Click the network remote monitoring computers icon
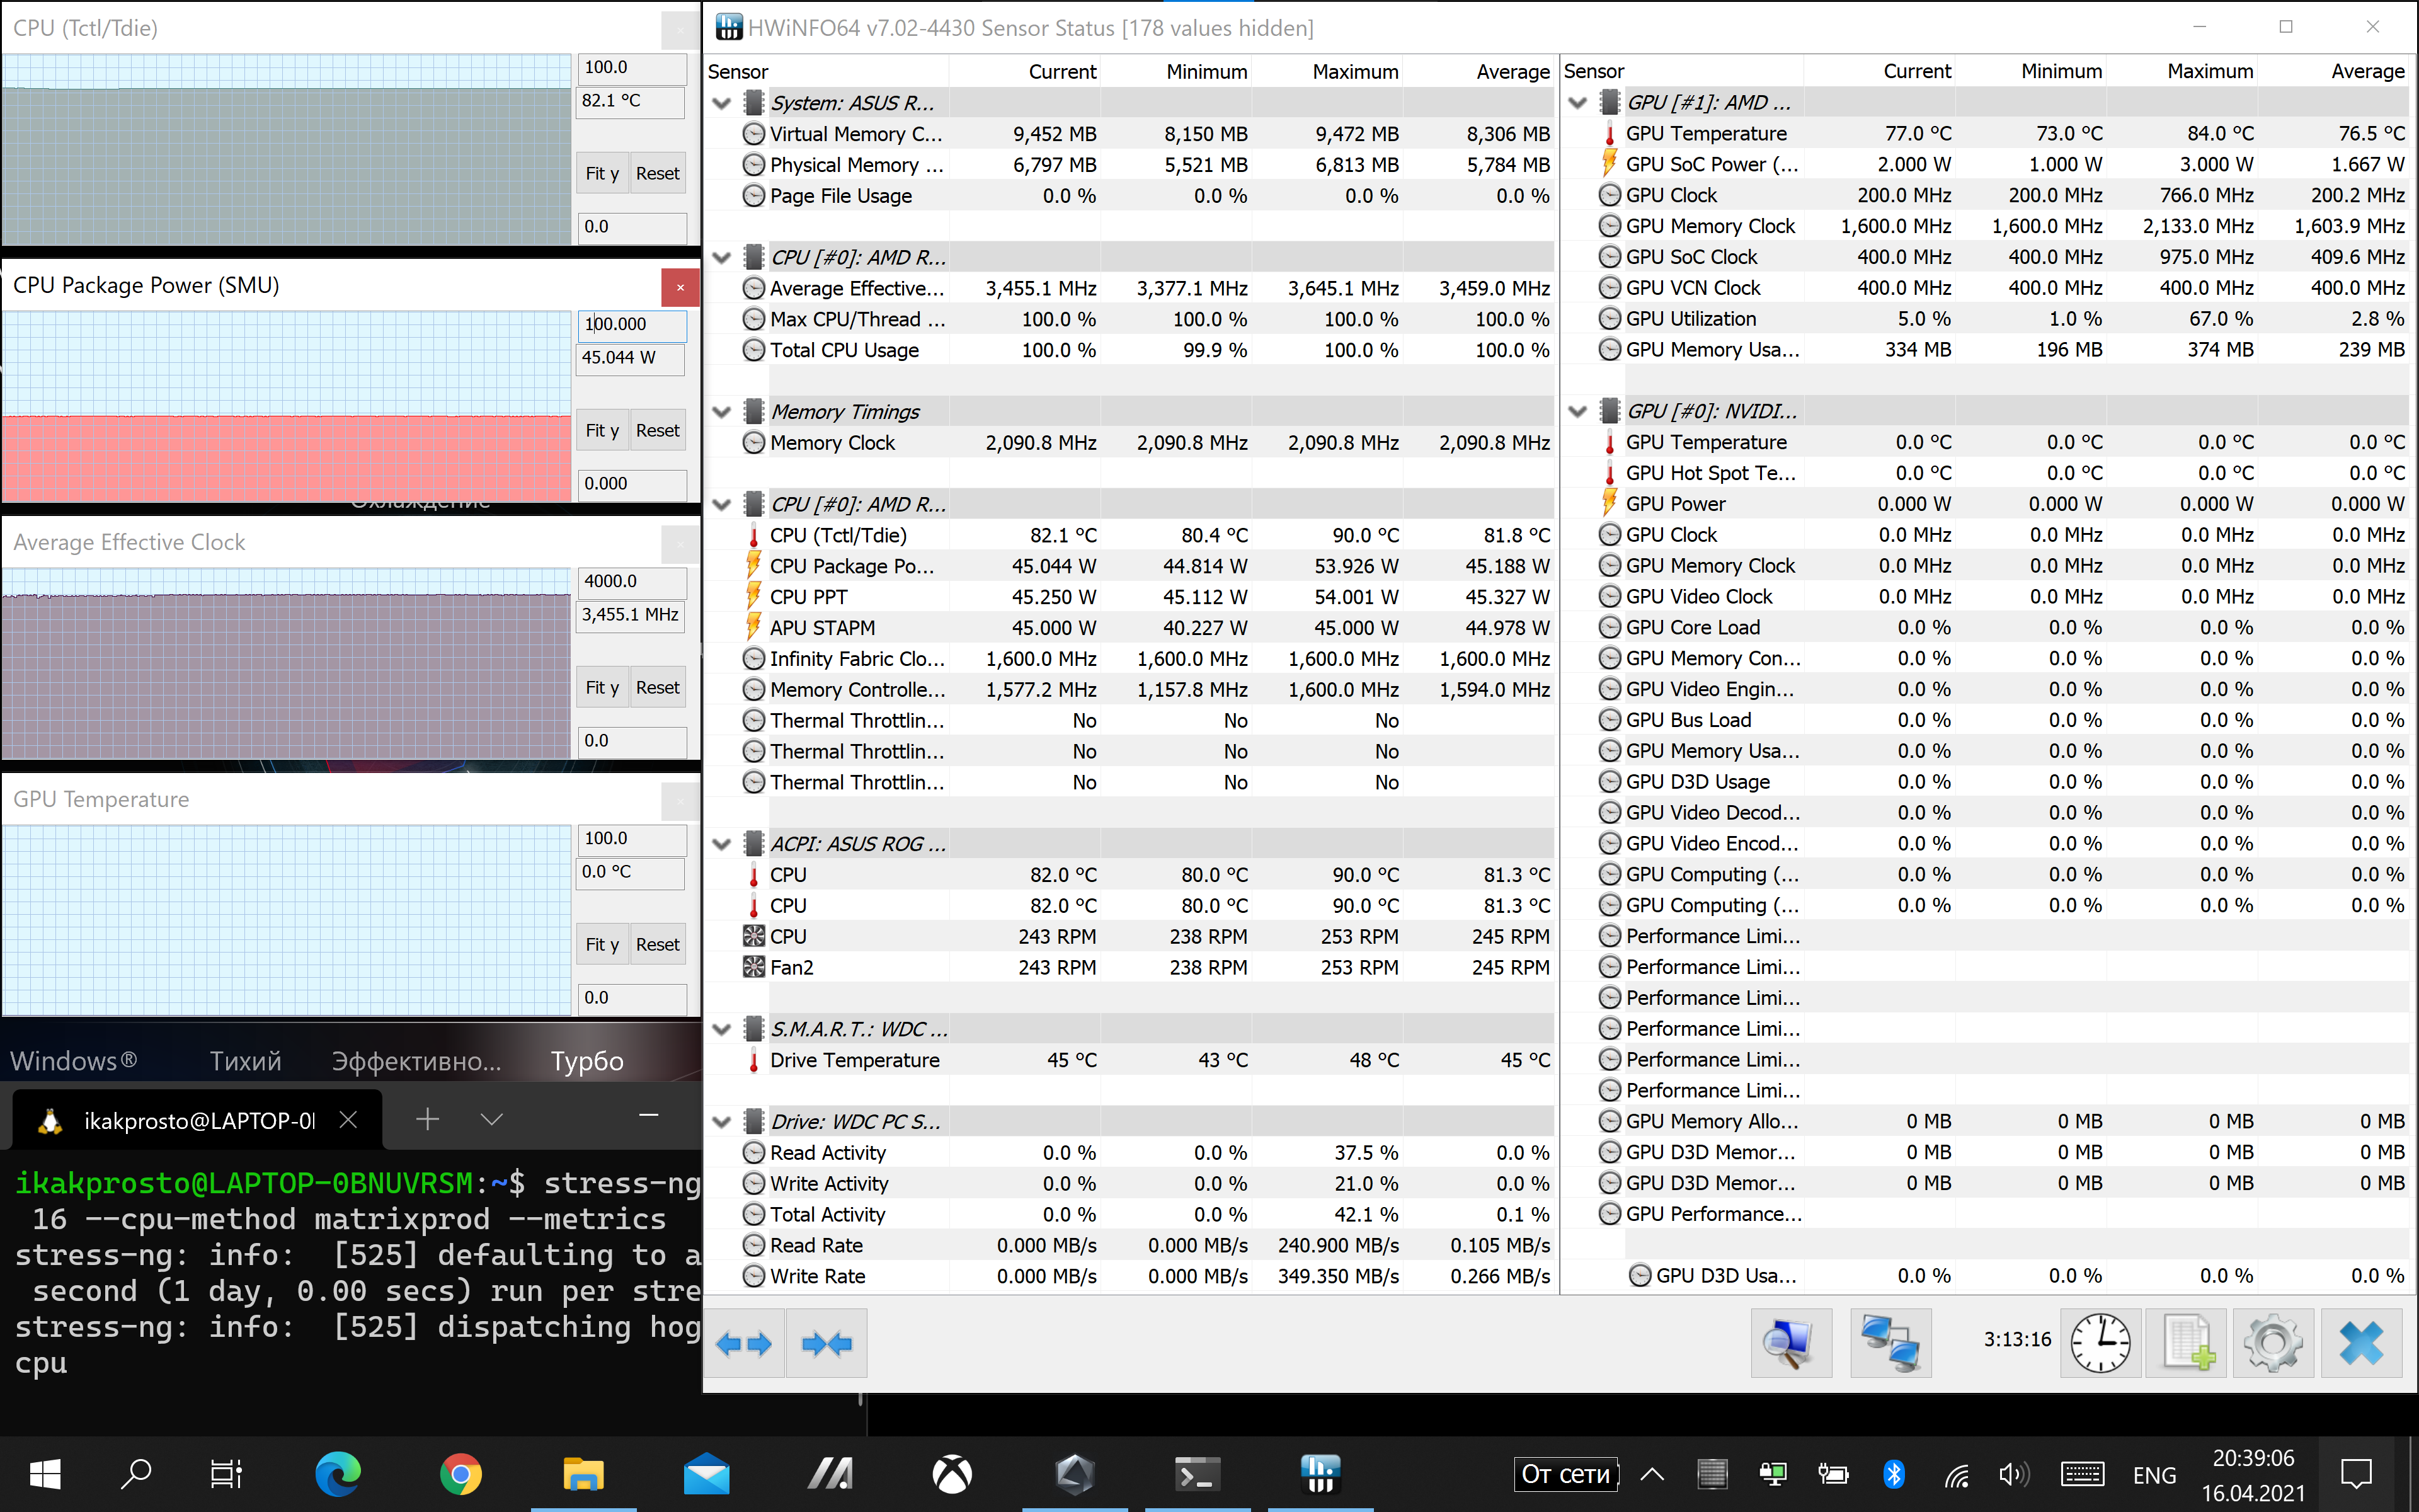Screen dimensions: 2419x1512 [1890, 1343]
